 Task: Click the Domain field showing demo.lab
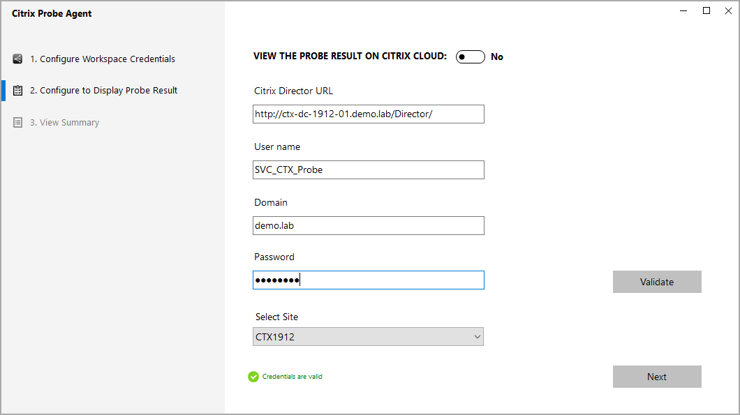tap(368, 225)
